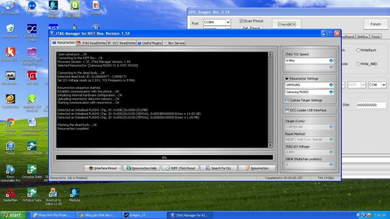The image size is (390, 219).
Task: Launch Revo Uninstaller Pro icon
Action: (x=10, y=173)
